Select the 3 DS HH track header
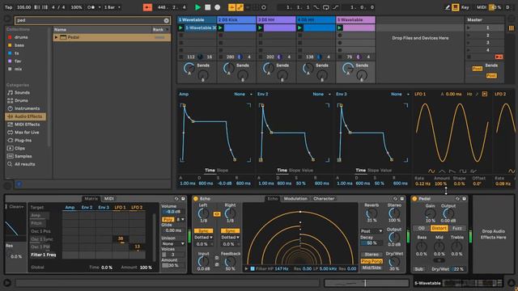This screenshot has height=291, width=518. (276, 19)
